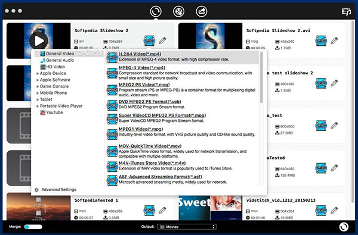Open the film reel Edit icon in top bar
This screenshot has height=235, width=358.
178,11
